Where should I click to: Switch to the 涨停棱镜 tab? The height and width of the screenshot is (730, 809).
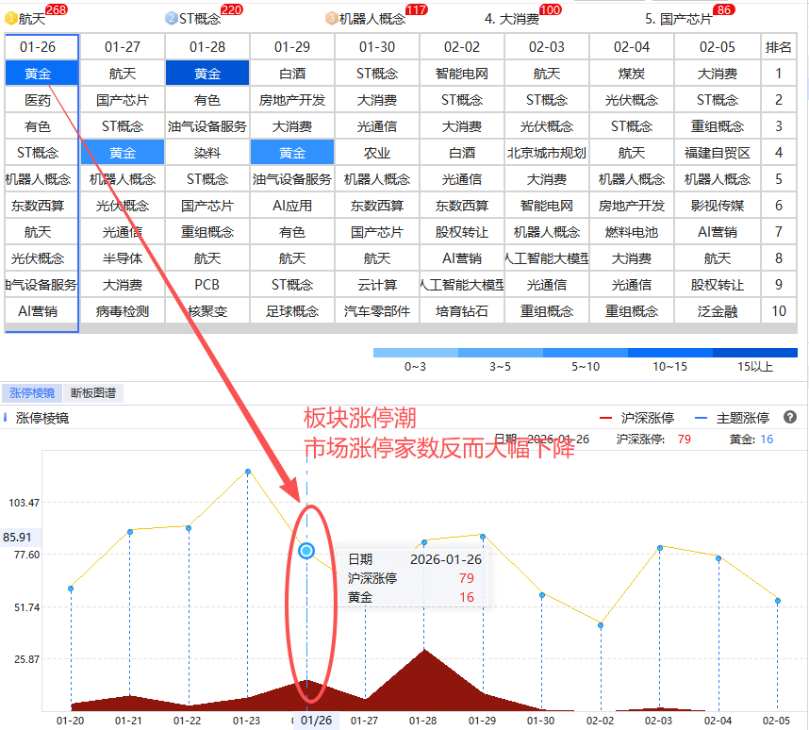click(x=32, y=393)
